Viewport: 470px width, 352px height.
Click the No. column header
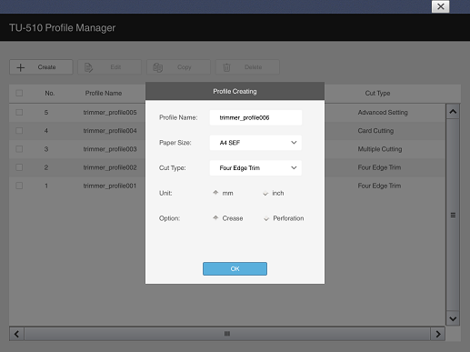50,93
